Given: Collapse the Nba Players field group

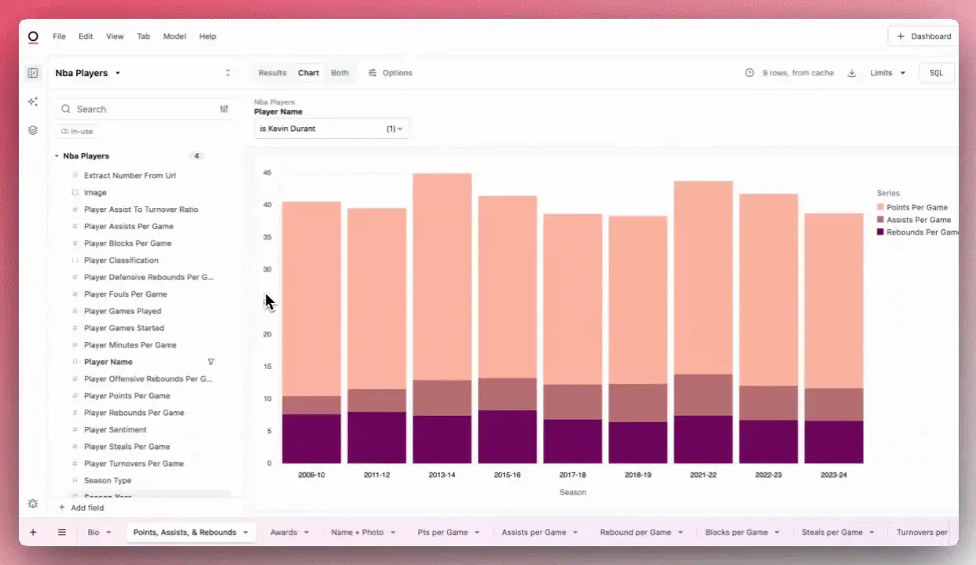Looking at the screenshot, I should 56,155.
